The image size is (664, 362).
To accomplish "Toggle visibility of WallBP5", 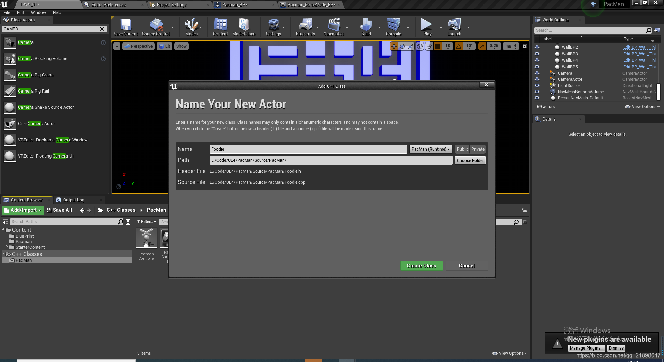I will pyautogui.click(x=537, y=67).
